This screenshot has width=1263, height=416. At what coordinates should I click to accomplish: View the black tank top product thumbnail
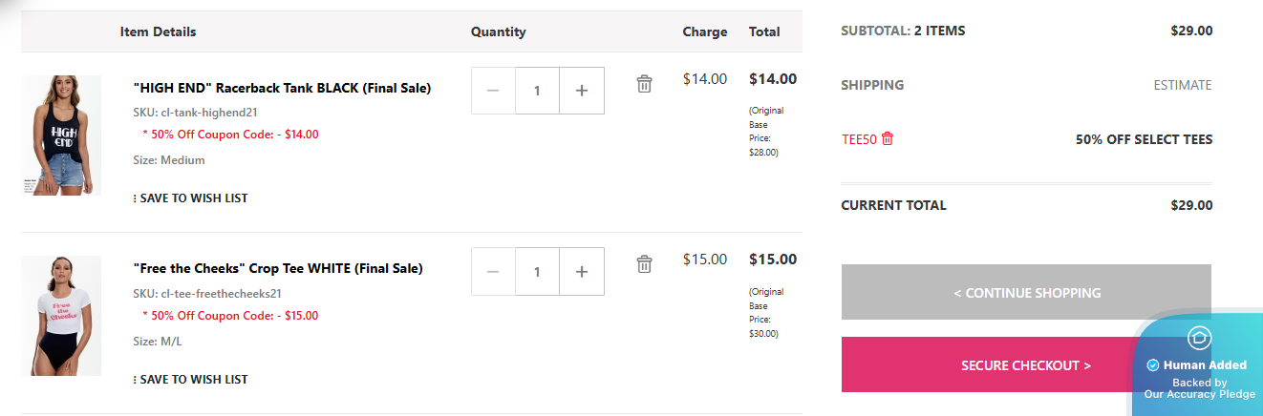[x=61, y=135]
